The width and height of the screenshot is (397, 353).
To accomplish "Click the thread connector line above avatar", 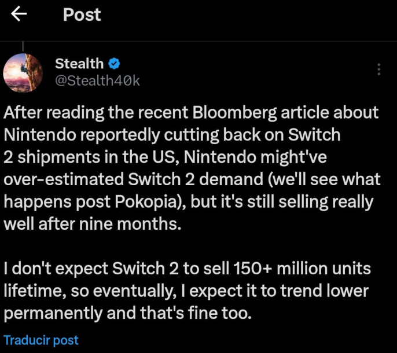I will [23, 46].
